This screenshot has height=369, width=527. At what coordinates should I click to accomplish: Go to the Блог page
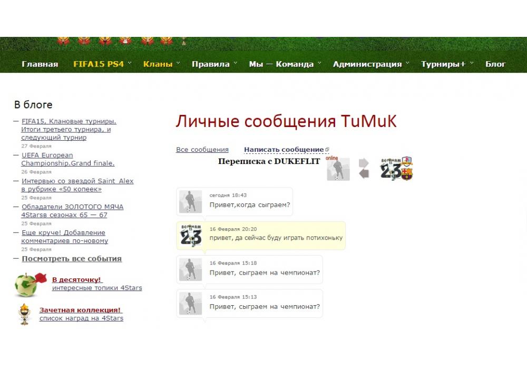tap(495, 64)
